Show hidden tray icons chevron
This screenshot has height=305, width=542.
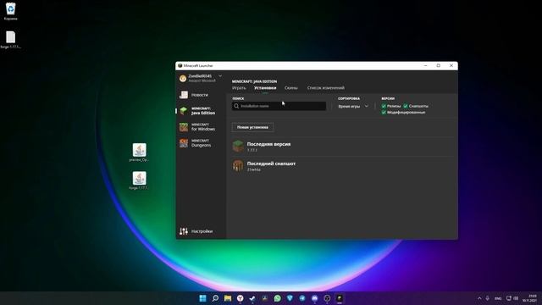click(x=479, y=298)
